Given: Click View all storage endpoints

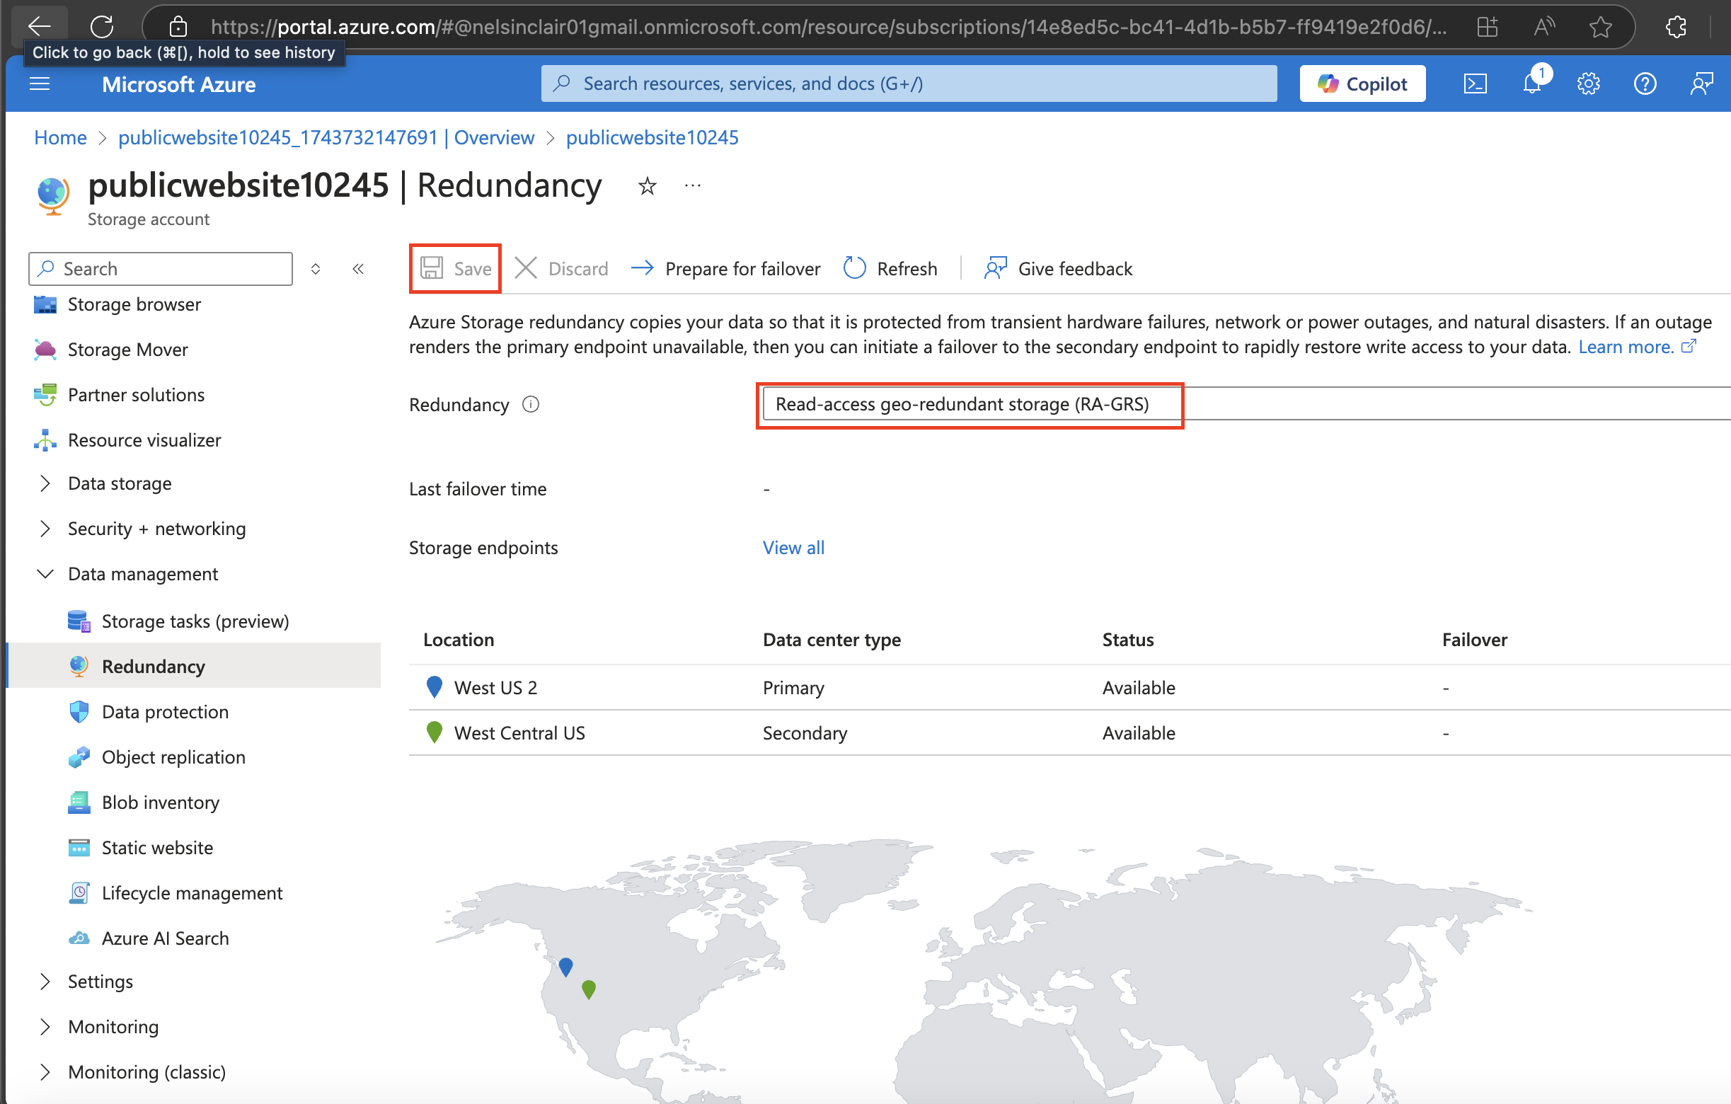Looking at the screenshot, I should point(793,548).
